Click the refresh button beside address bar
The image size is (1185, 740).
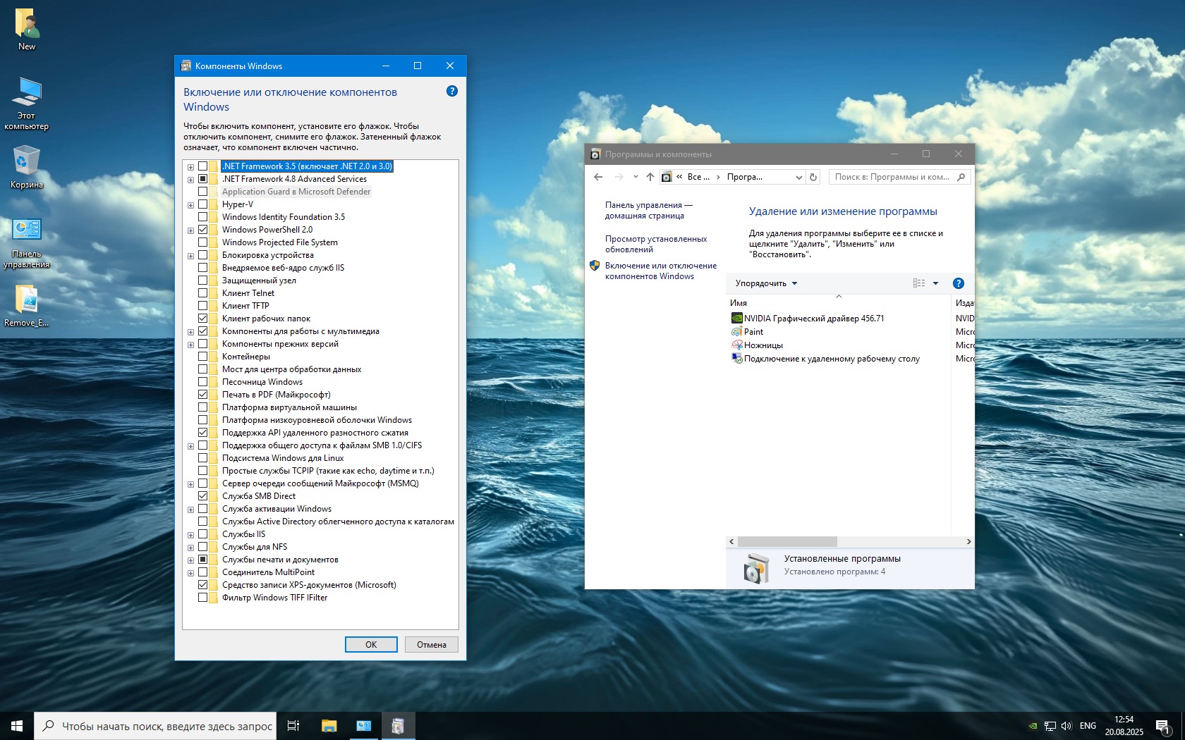pyautogui.click(x=813, y=177)
